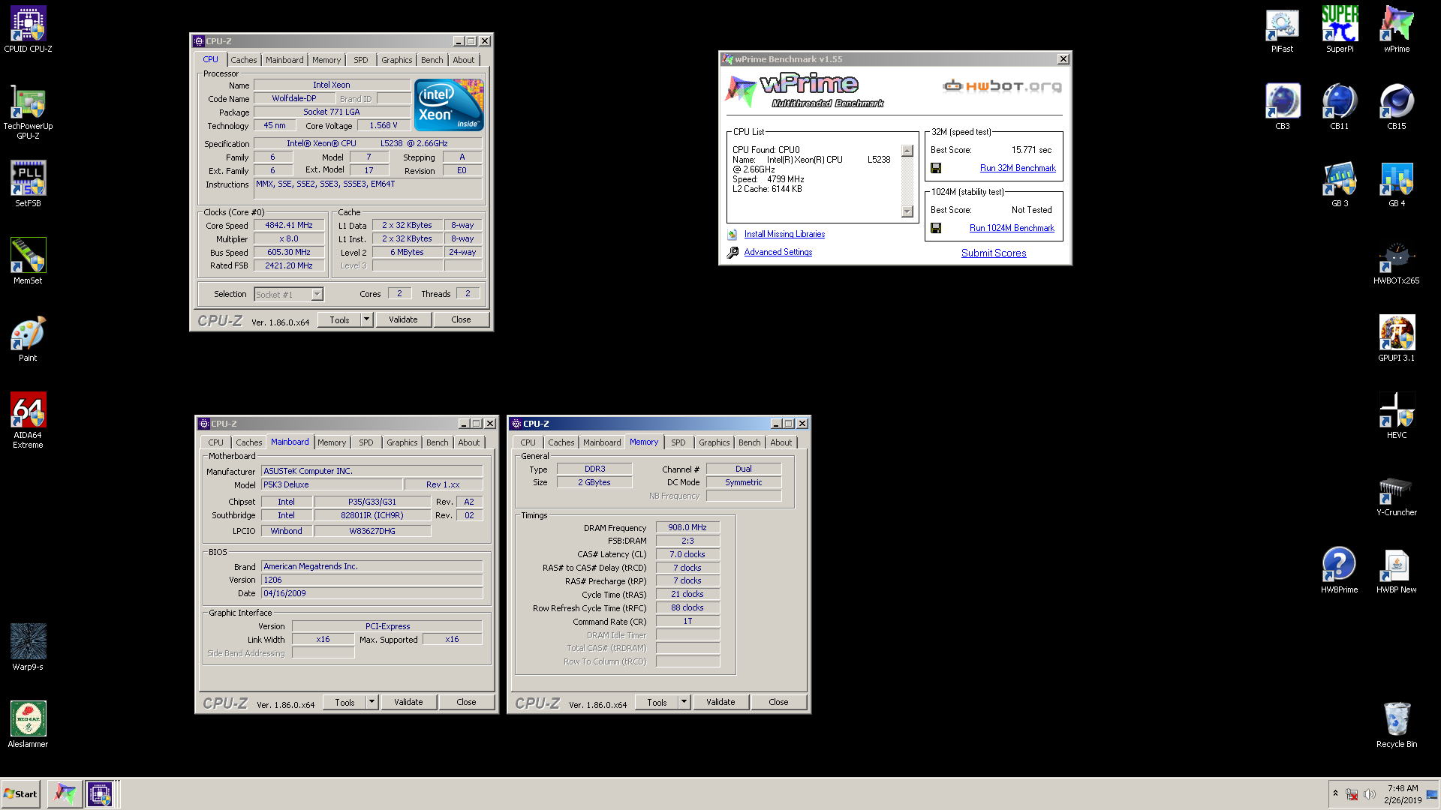Image resolution: width=1441 pixels, height=810 pixels.
Task: Click the Intel Xeon inside logo
Action: (x=449, y=105)
